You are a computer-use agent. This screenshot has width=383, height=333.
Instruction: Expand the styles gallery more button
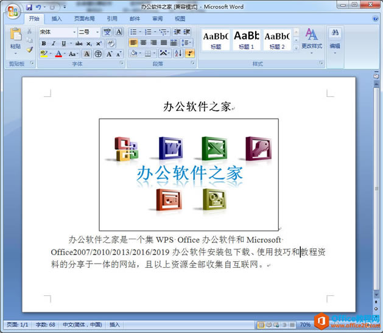[x=296, y=48]
